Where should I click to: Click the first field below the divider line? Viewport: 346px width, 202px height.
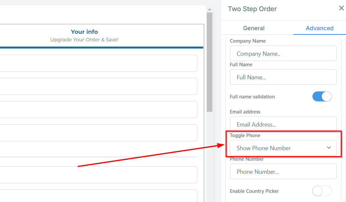tap(98, 175)
